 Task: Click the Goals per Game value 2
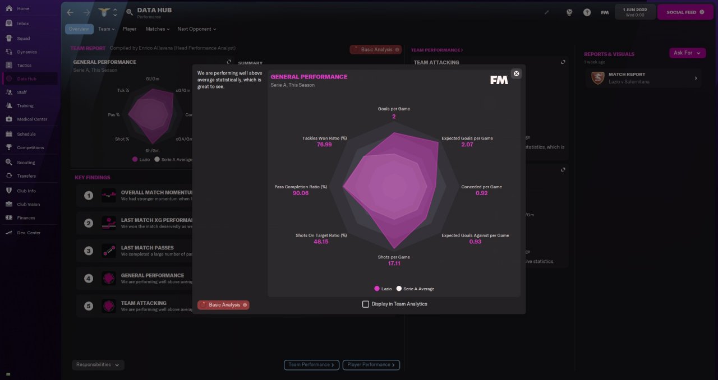pyautogui.click(x=394, y=117)
